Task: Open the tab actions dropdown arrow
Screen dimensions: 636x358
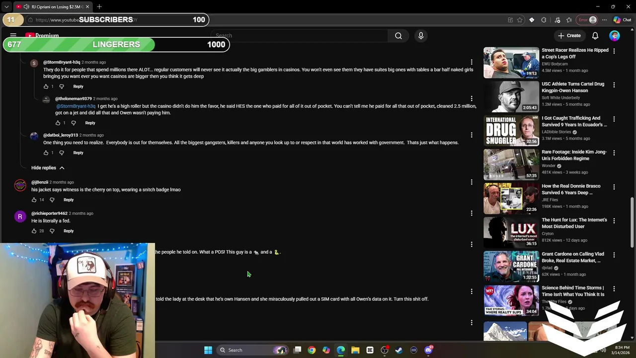Action: point(6,6)
